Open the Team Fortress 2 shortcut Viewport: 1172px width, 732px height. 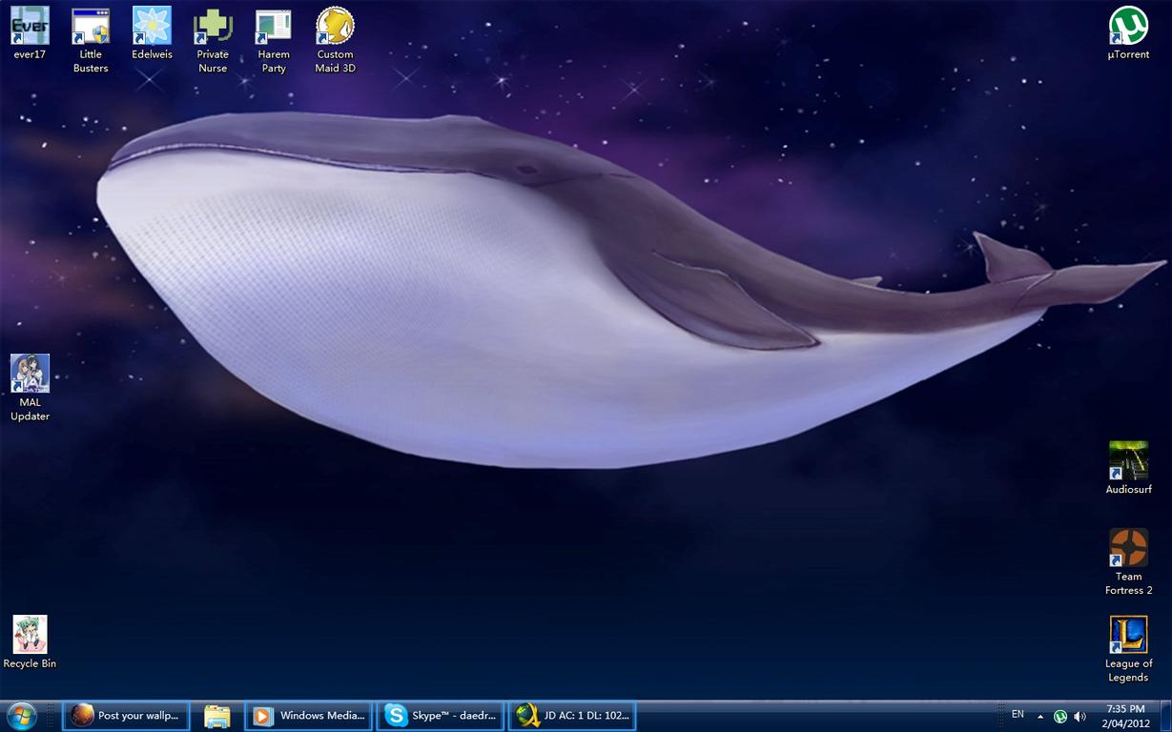[x=1128, y=549]
